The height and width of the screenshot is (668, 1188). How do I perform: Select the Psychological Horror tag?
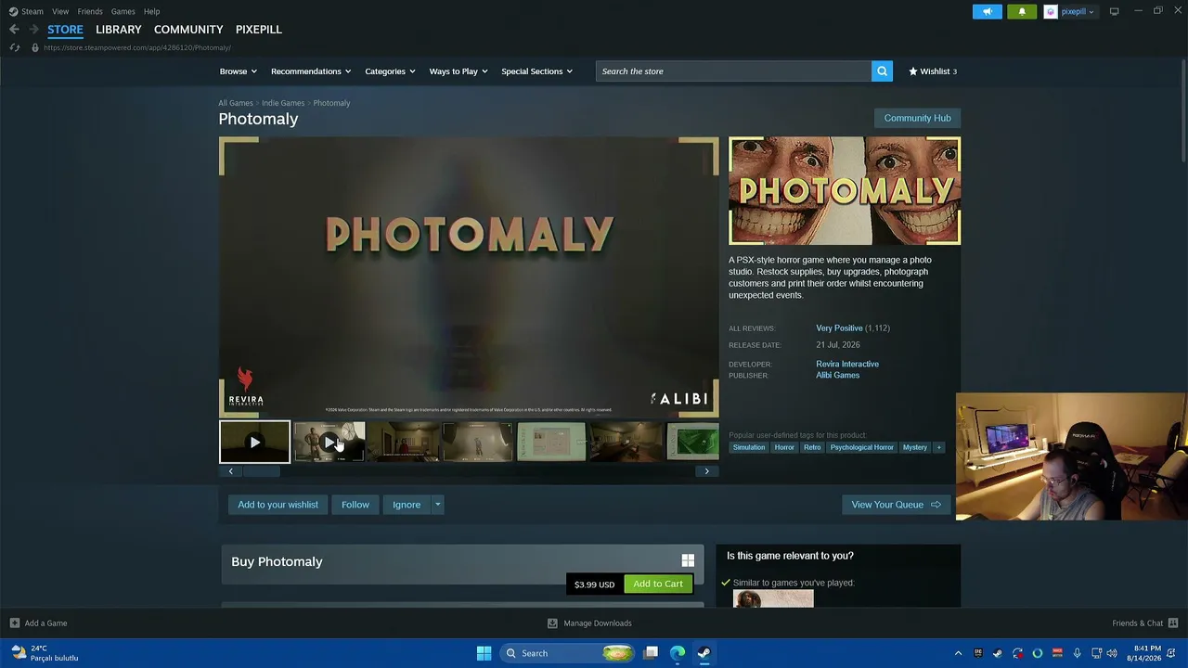point(861,447)
